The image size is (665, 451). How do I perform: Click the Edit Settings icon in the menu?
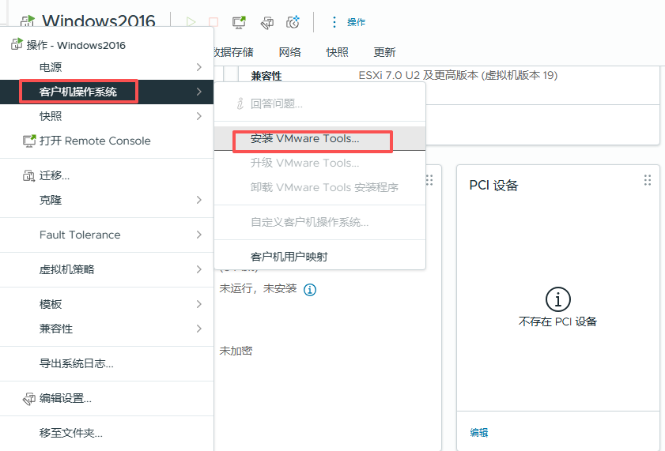[28, 399]
